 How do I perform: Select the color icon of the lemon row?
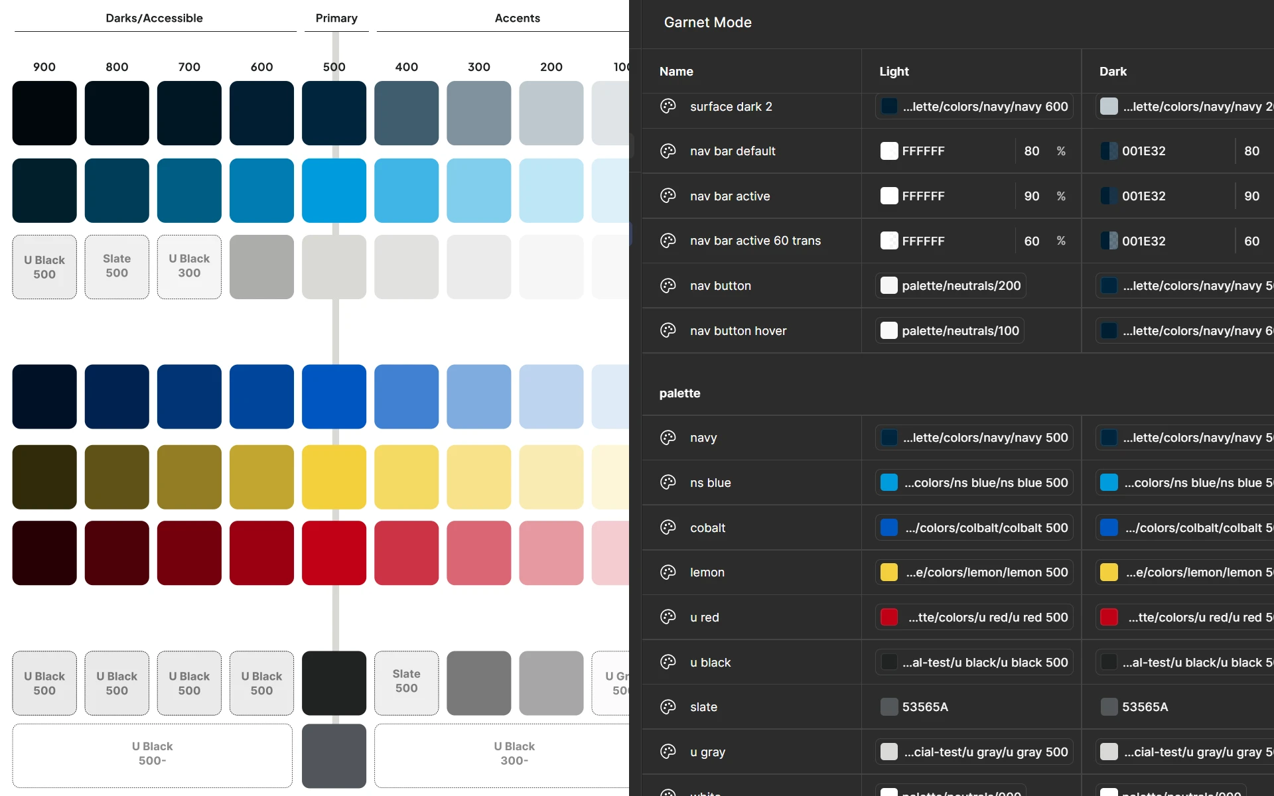668,572
